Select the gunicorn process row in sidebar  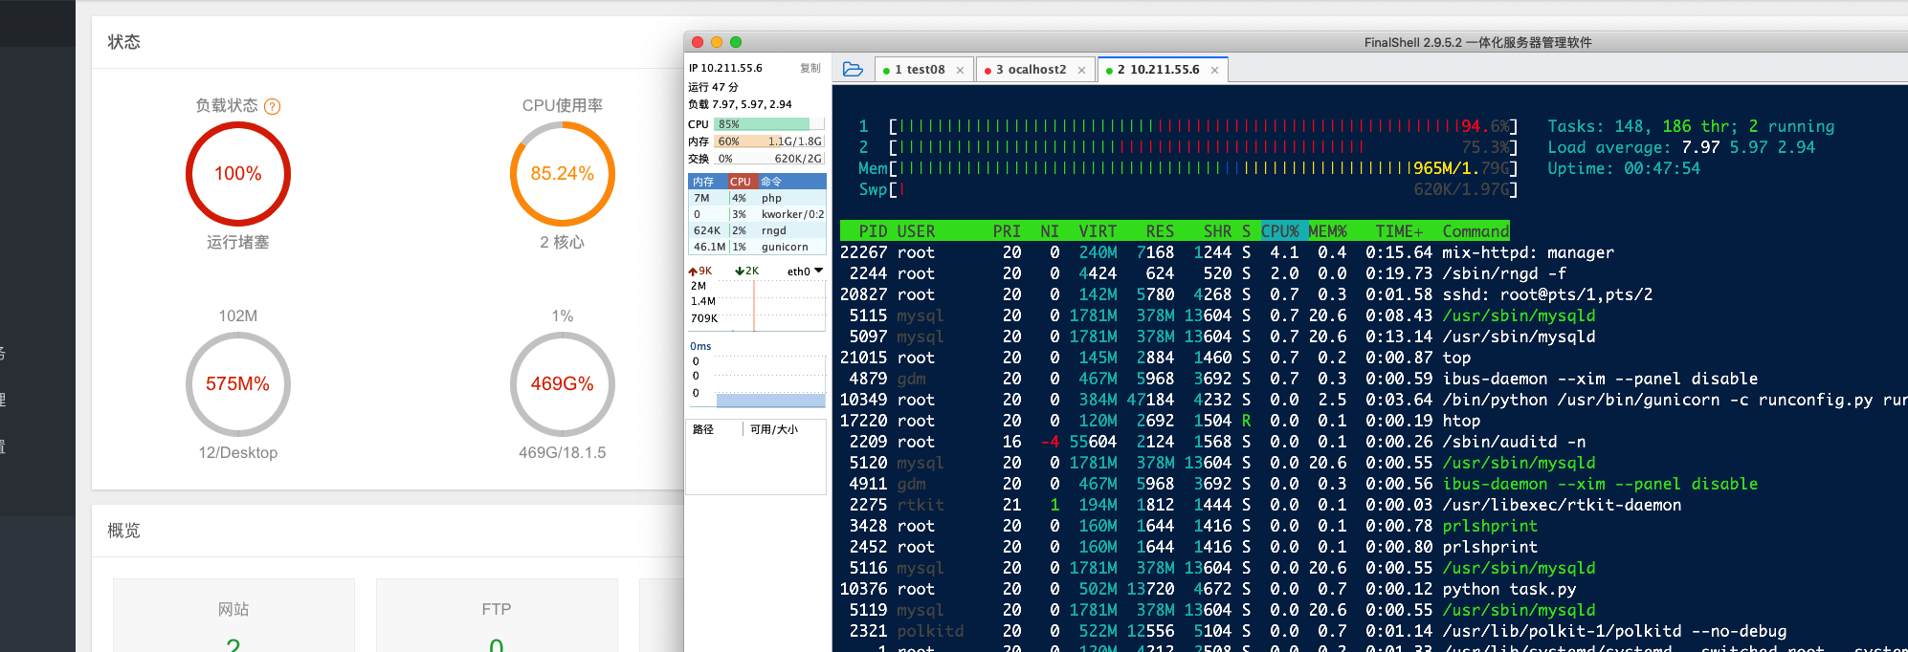point(757,247)
